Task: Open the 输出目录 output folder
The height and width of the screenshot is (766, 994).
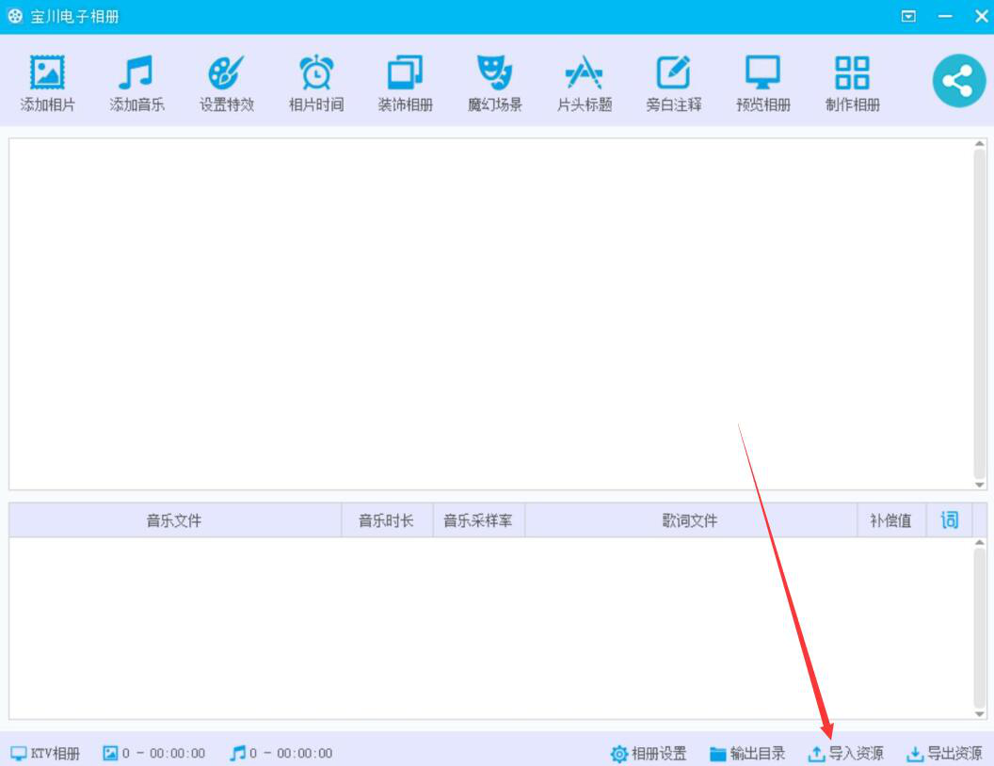Action: (746, 753)
